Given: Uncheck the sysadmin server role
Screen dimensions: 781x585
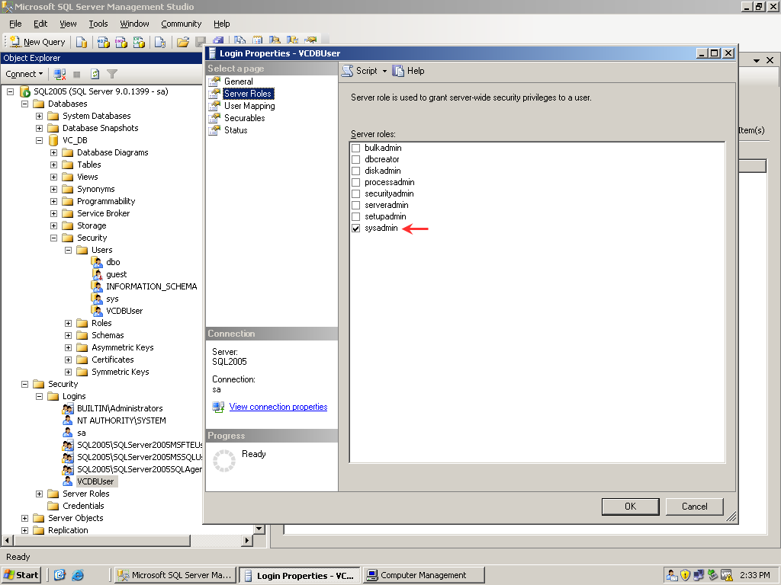Looking at the screenshot, I should [355, 229].
